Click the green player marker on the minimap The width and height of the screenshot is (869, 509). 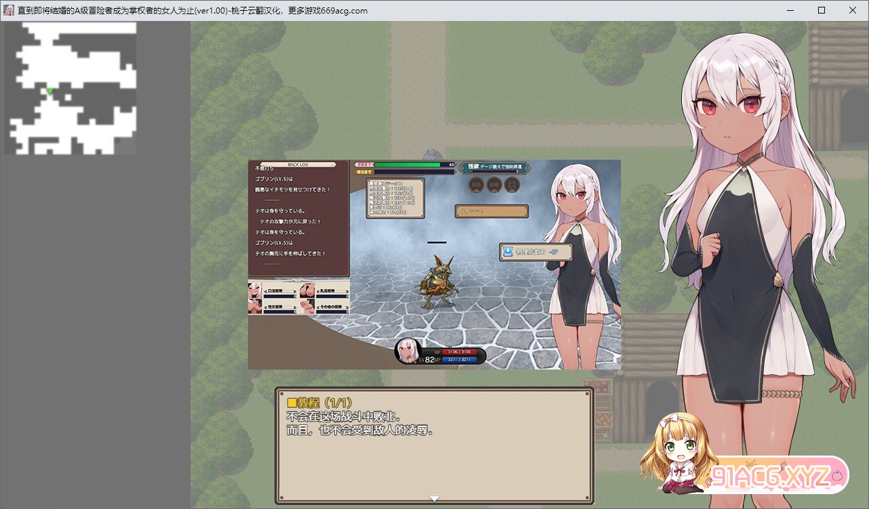tap(49, 91)
